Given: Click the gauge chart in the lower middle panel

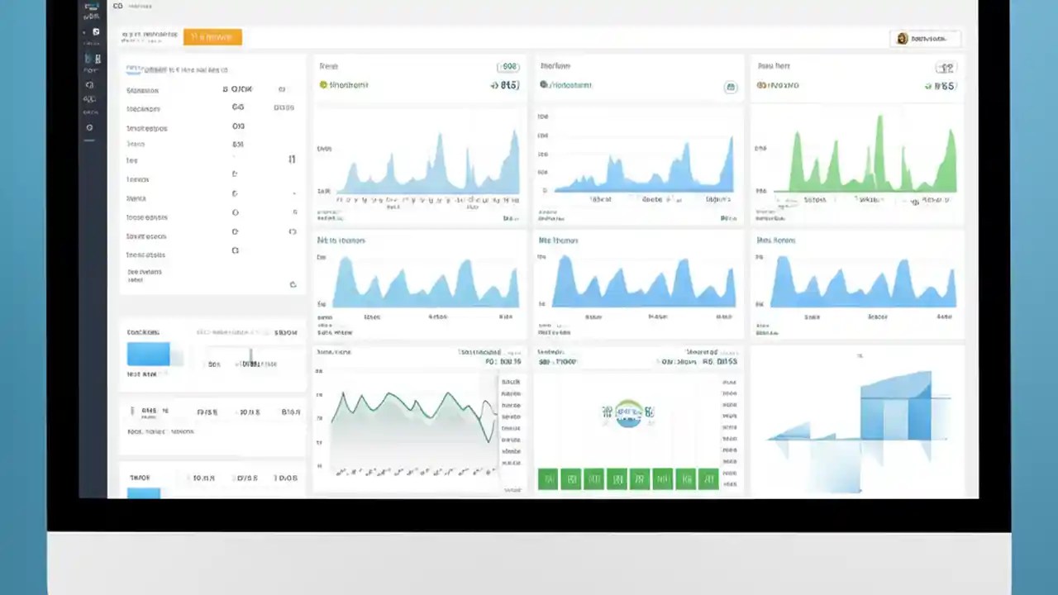Looking at the screenshot, I should tap(628, 414).
